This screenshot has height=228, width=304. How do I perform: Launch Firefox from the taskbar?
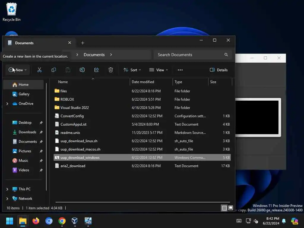(x=36, y=221)
